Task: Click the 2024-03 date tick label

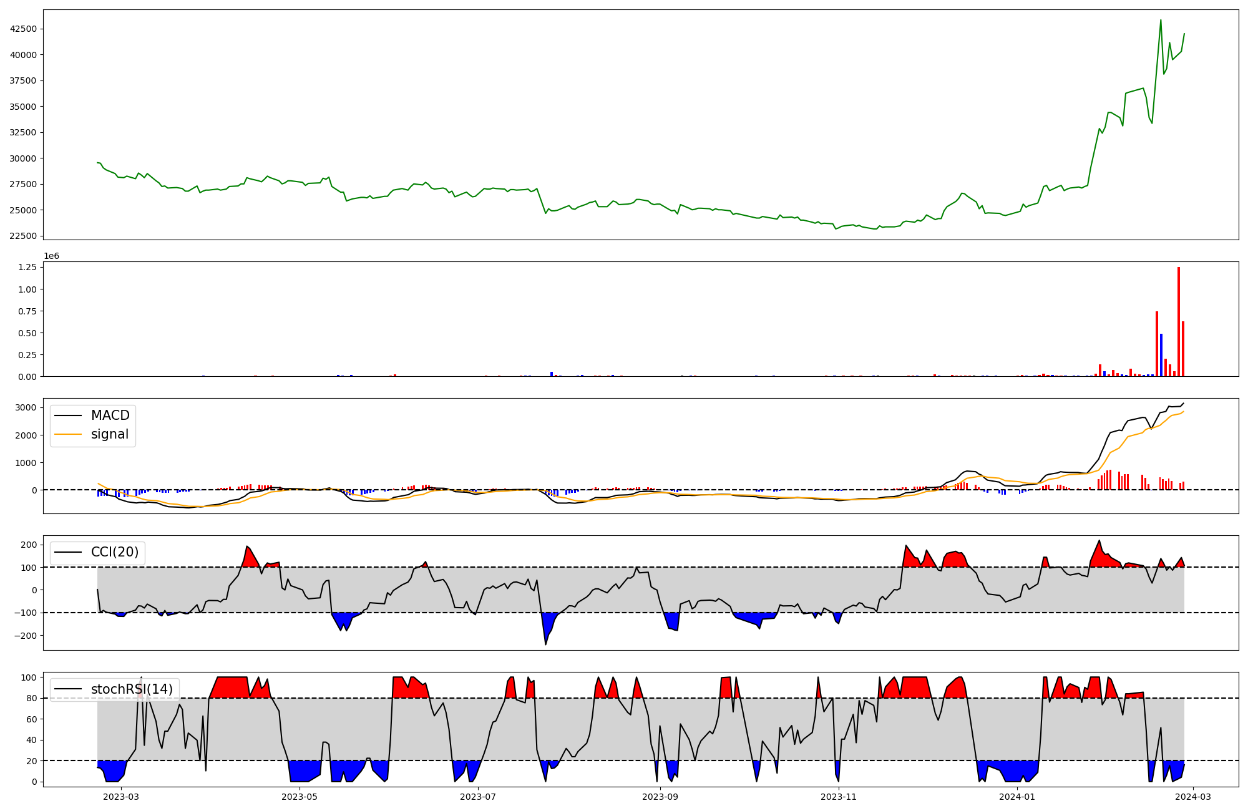Action: coord(1193,797)
